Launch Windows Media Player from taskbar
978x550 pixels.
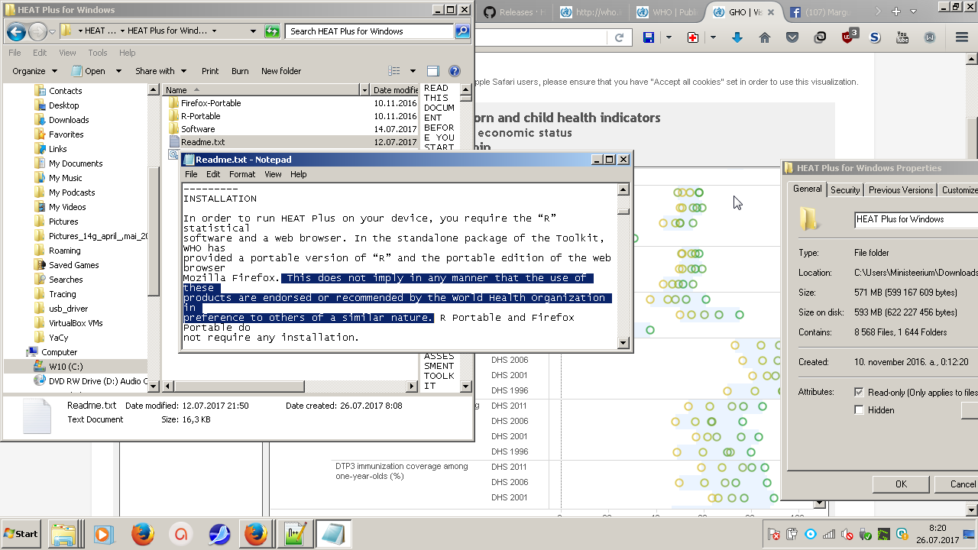click(103, 534)
